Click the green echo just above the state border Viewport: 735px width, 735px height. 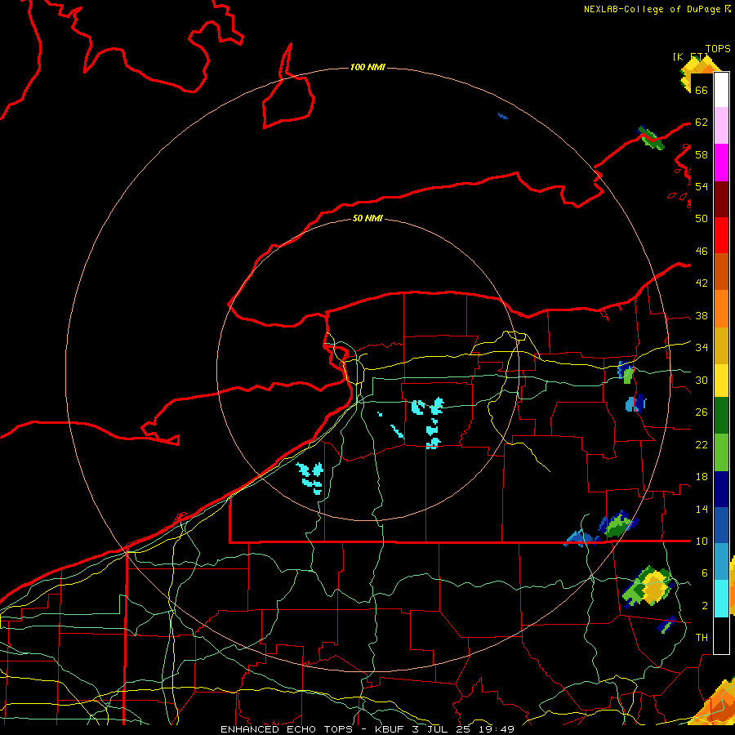tap(618, 524)
